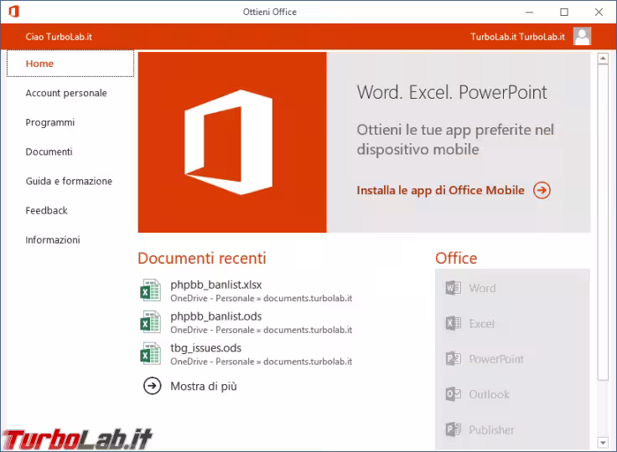Screen dimensions: 617x452
Task: Click the vertical scrollbar thumb
Action: [603, 223]
